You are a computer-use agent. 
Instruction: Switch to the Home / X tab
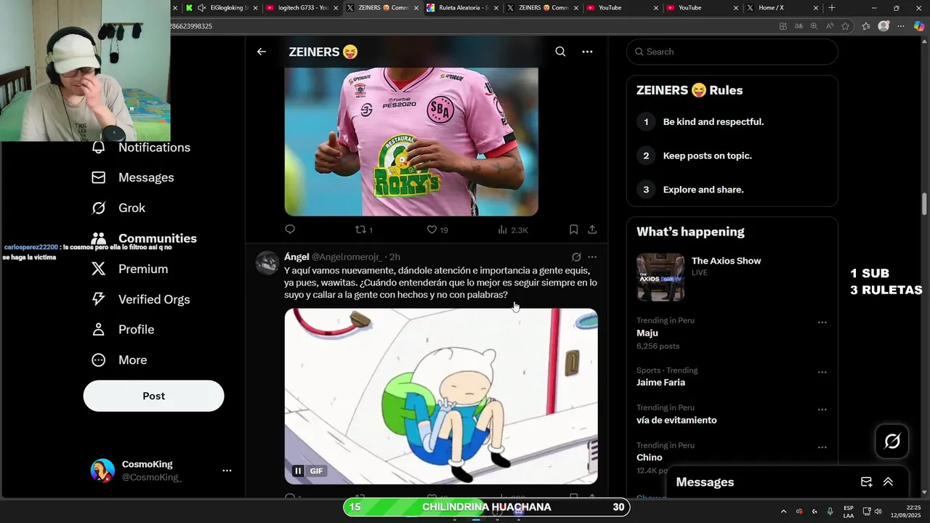click(782, 8)
